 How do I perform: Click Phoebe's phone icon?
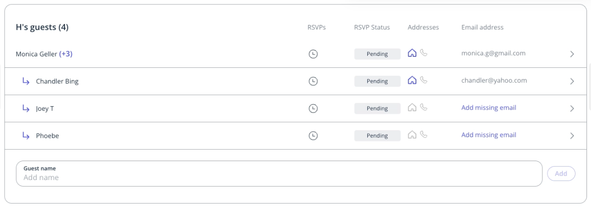pyautogui.click(x=424, y=134)
